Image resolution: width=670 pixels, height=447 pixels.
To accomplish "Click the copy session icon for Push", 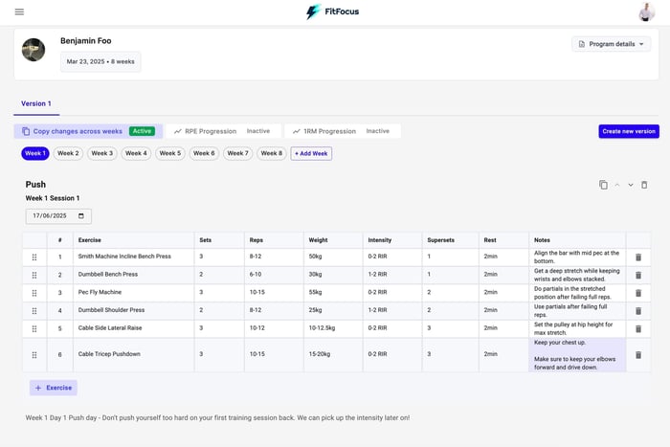I will point(603,185).
